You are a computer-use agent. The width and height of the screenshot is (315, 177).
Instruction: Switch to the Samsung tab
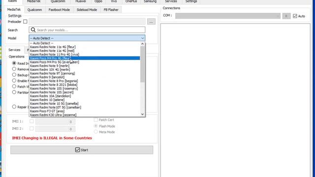(x=150, y=1)
